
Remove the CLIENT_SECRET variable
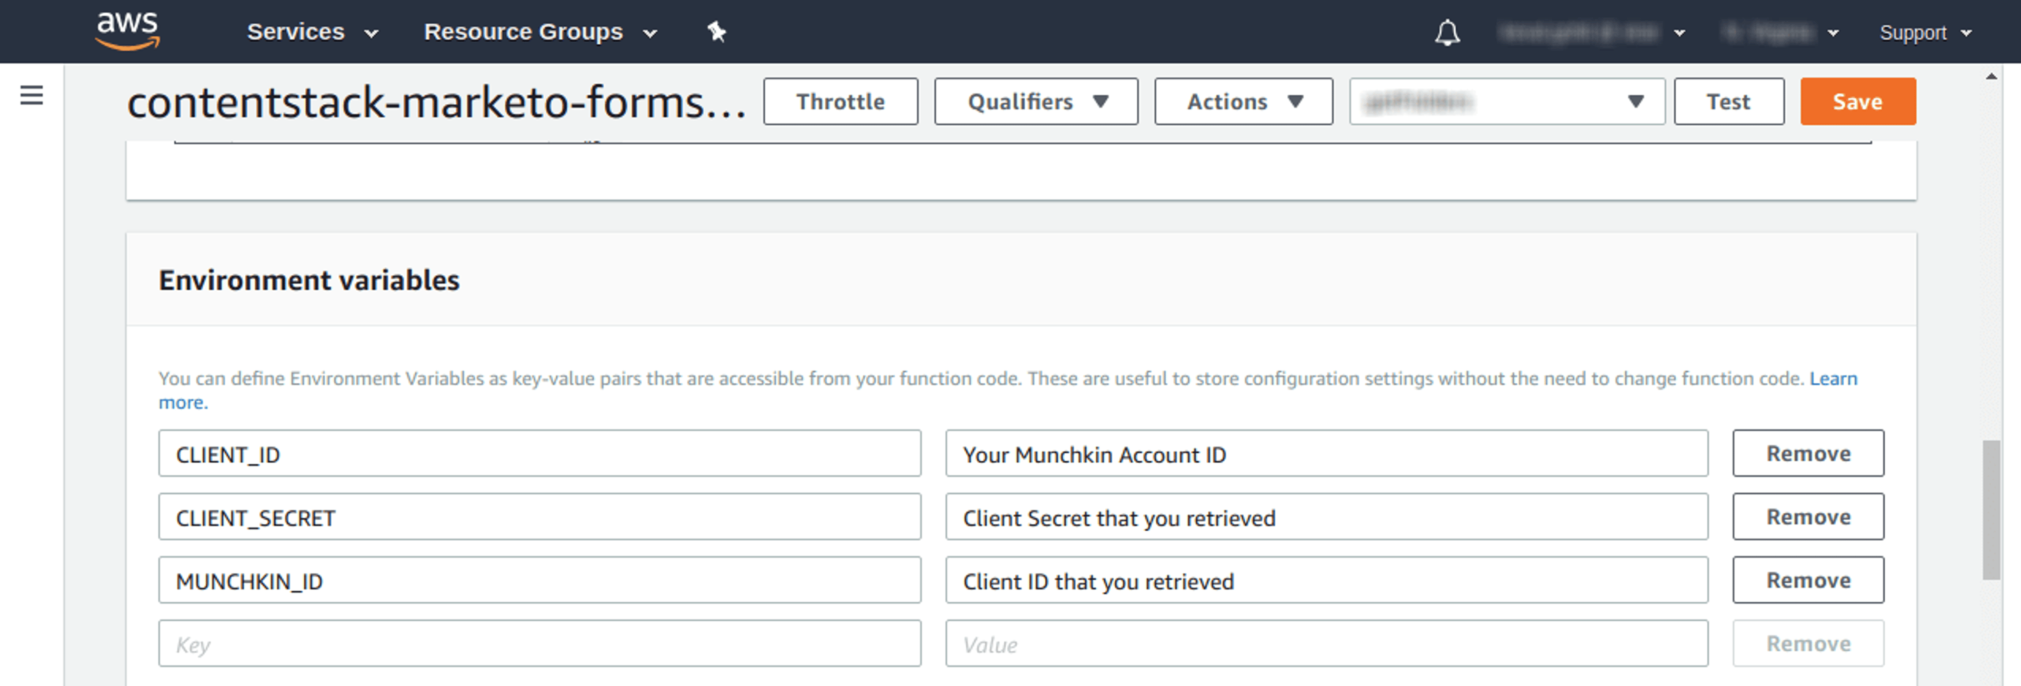tap(1808, 516)
